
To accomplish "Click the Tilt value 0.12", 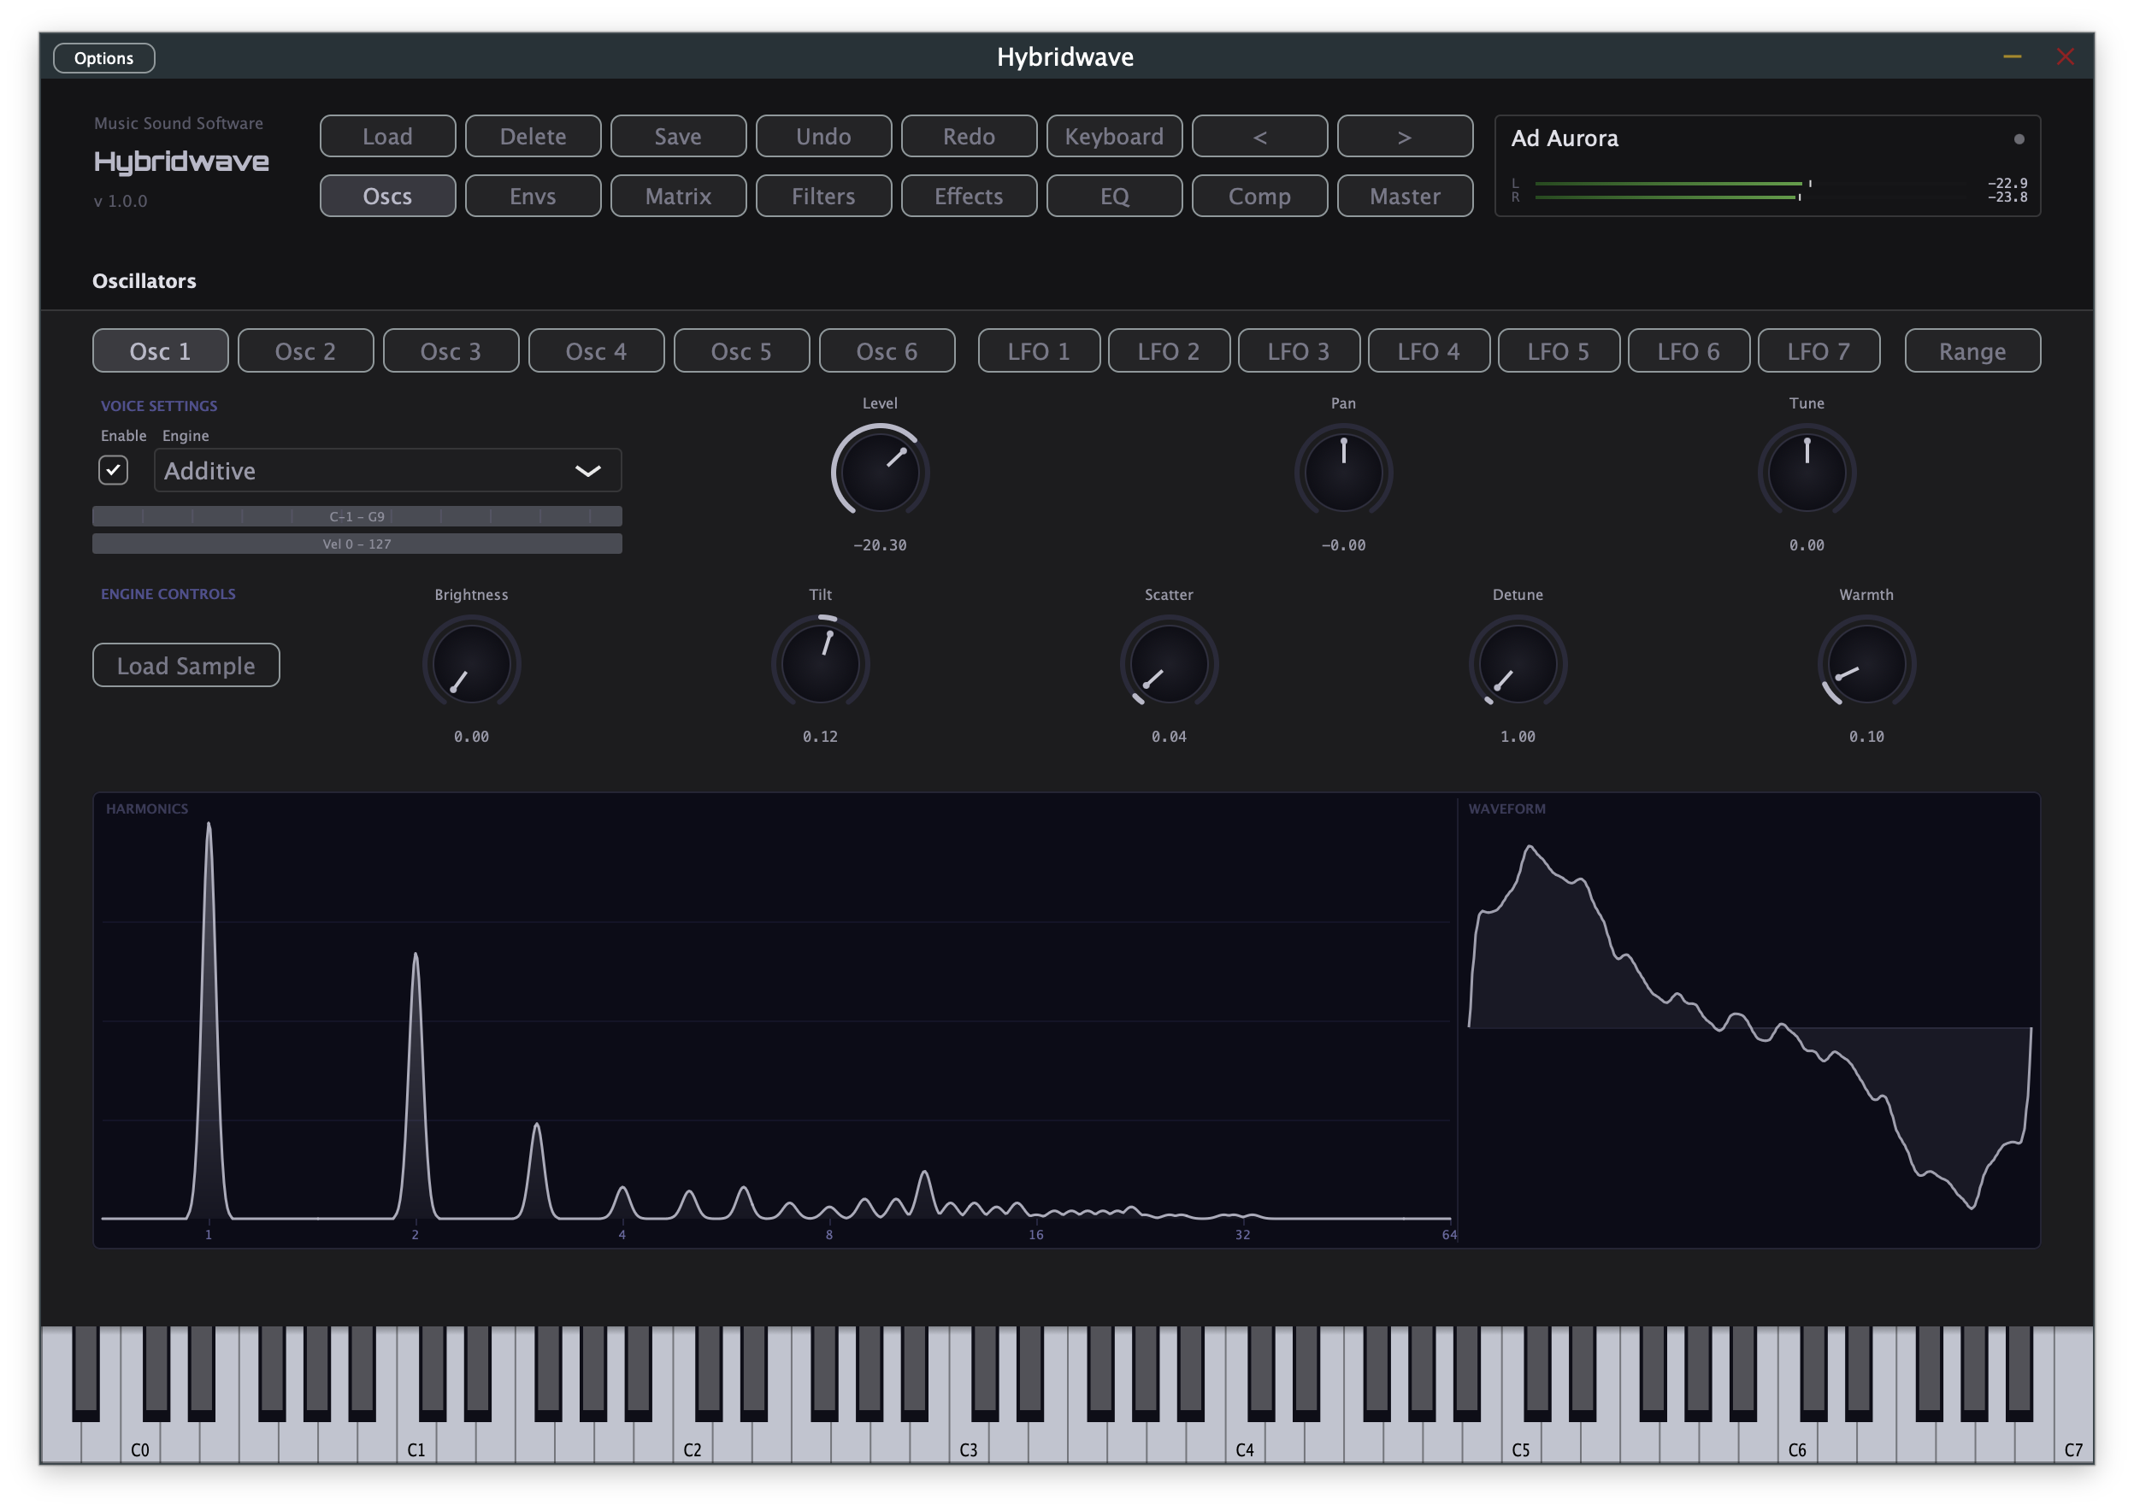I will tap(820, 736).
